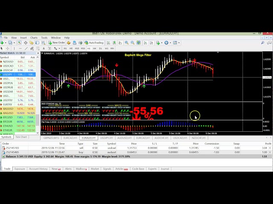The image size is (273, 204).
Task: Expand the profiles dropdown arrow in toolbar
Action: tap(14, 43)
